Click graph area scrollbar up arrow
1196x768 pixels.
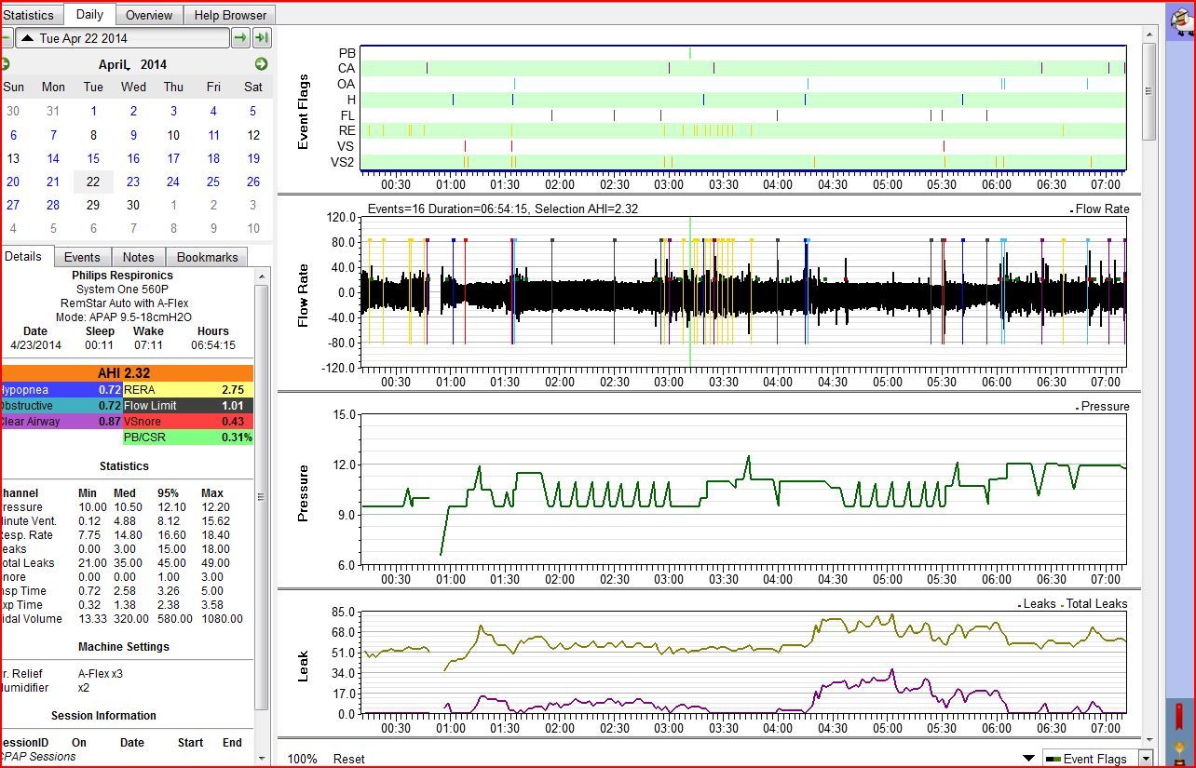pyautogui.click(x=1148, y=36)
